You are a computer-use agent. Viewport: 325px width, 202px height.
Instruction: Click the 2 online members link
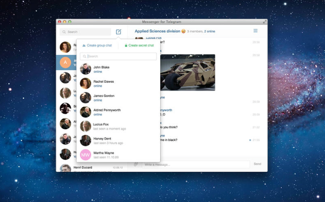209,31
